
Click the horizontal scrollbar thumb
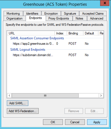[x=45, y=95]
